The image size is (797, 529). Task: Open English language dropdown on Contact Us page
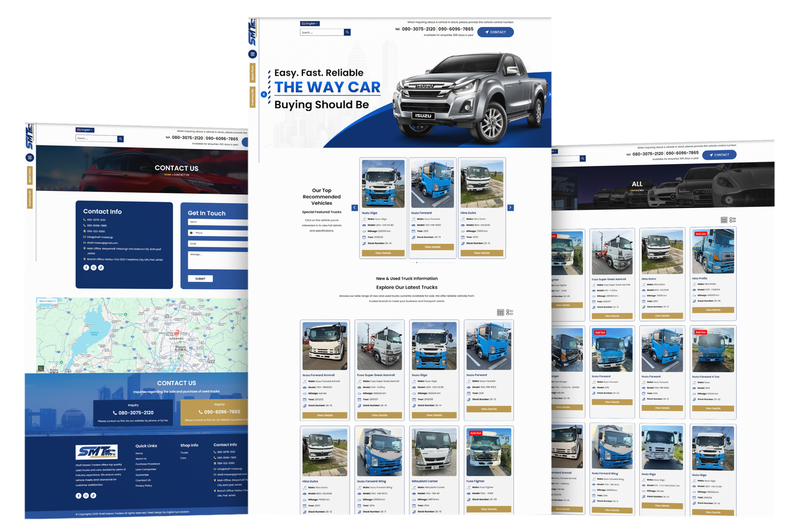point(85,130)
